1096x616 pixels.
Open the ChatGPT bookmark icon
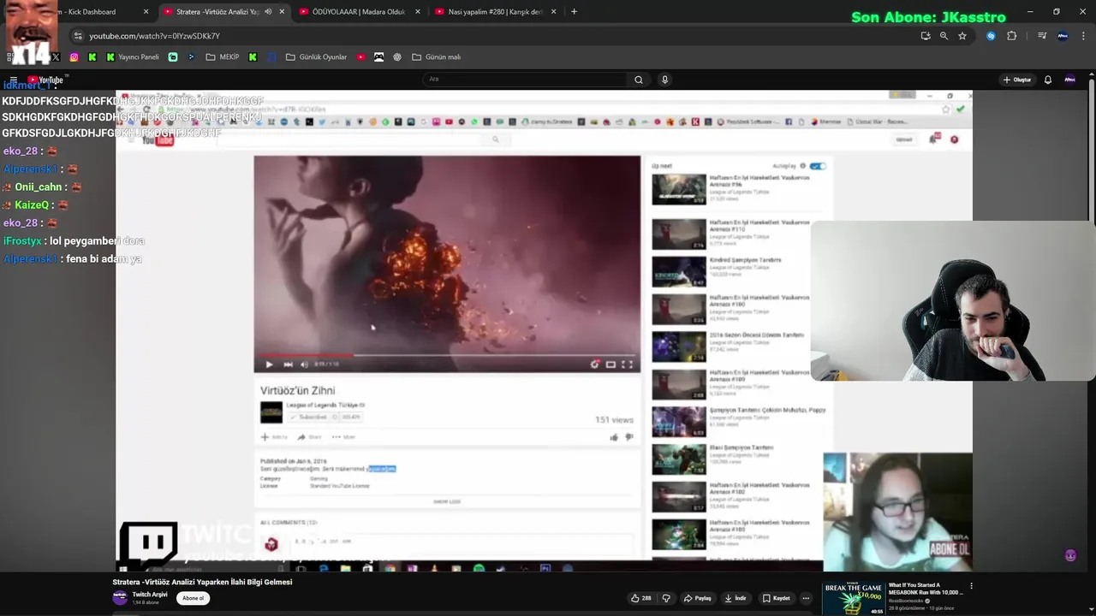[x=397, y=57]
